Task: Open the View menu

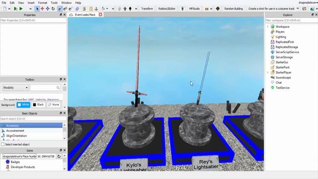Action: 21,3
